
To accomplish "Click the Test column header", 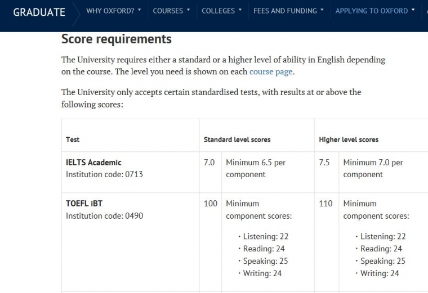I will pyautogui.click(x=73, y=139).
